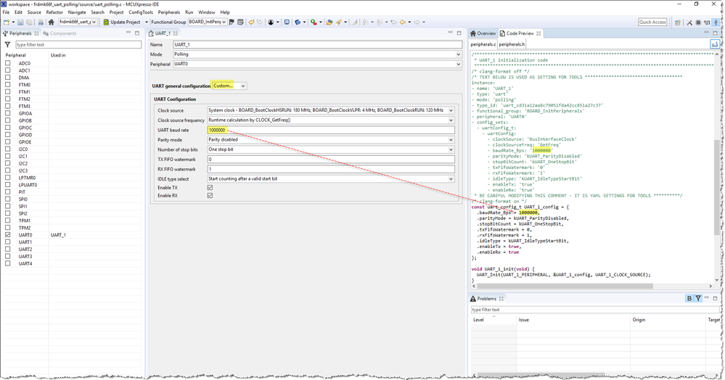Click the filter funnel icon in Peripherals panel

point(8,45)
